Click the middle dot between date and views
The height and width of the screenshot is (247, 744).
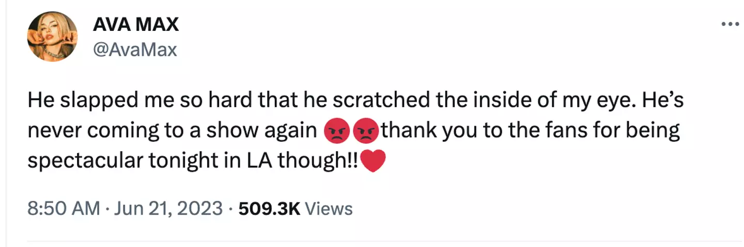pyautogui.click(x=231, y=209)
